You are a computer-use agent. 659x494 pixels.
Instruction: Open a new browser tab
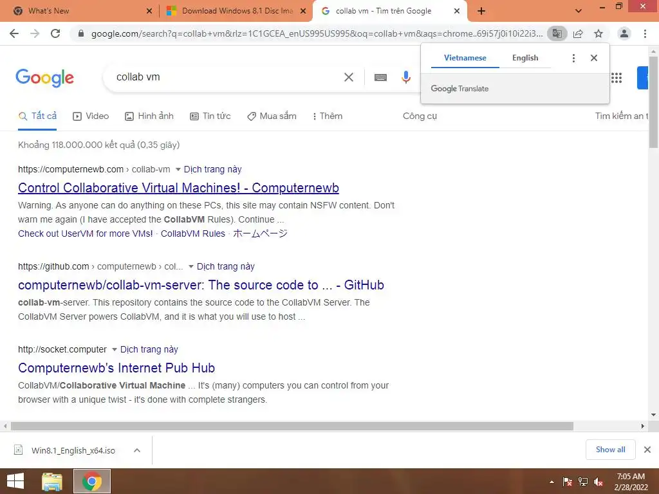tap(481, 11)
